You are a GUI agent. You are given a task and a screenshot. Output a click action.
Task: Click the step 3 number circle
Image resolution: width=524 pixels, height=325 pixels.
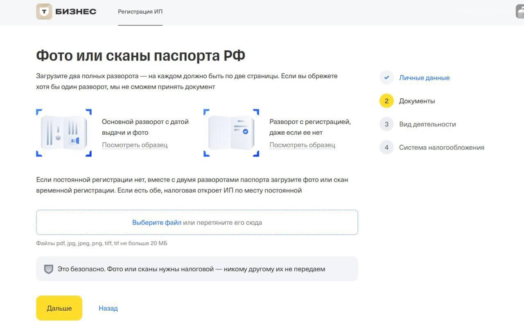(x=386, y=124)
